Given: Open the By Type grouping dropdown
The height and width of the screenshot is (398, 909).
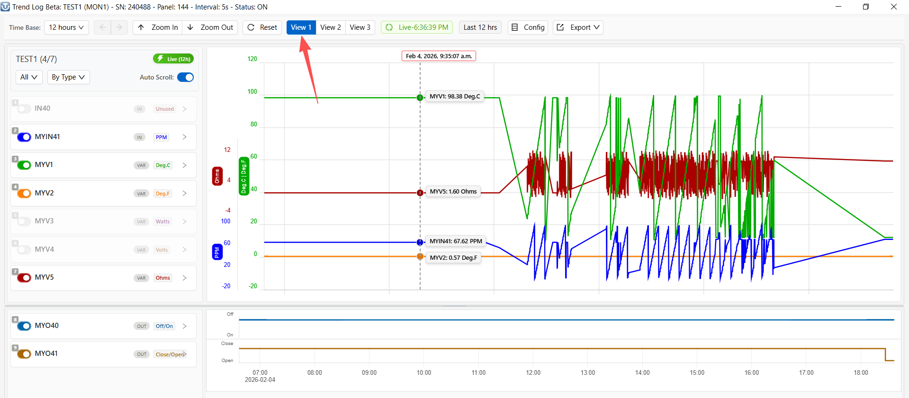Looking at the screenshot, I should pos(68,77).
